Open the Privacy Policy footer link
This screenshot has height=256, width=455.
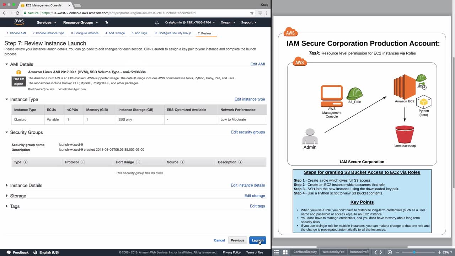coord(232,252)
